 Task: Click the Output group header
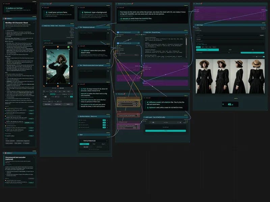click(231, 4)
